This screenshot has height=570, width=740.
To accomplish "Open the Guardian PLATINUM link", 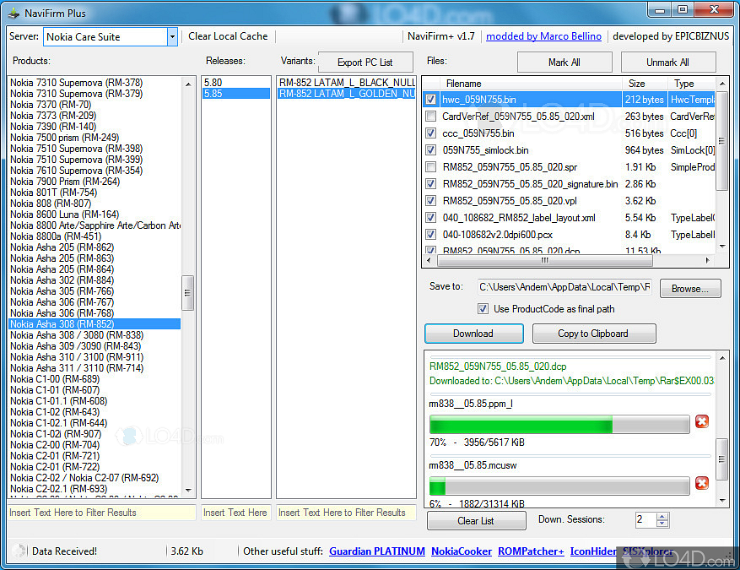I will click(x=376, y=551).
